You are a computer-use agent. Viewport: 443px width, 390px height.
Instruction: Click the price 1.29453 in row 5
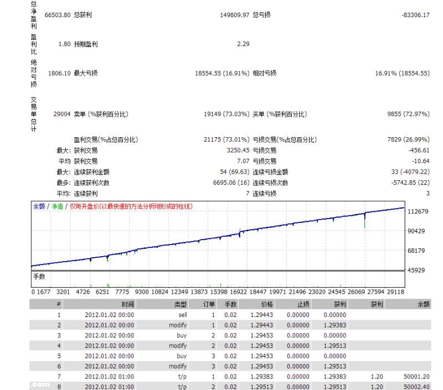click(261, 356)
